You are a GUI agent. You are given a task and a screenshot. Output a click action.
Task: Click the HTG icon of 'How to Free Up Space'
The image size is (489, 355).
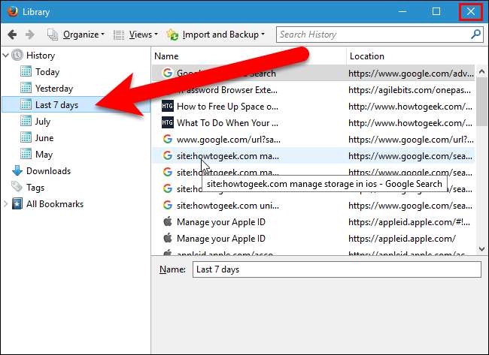168,106
